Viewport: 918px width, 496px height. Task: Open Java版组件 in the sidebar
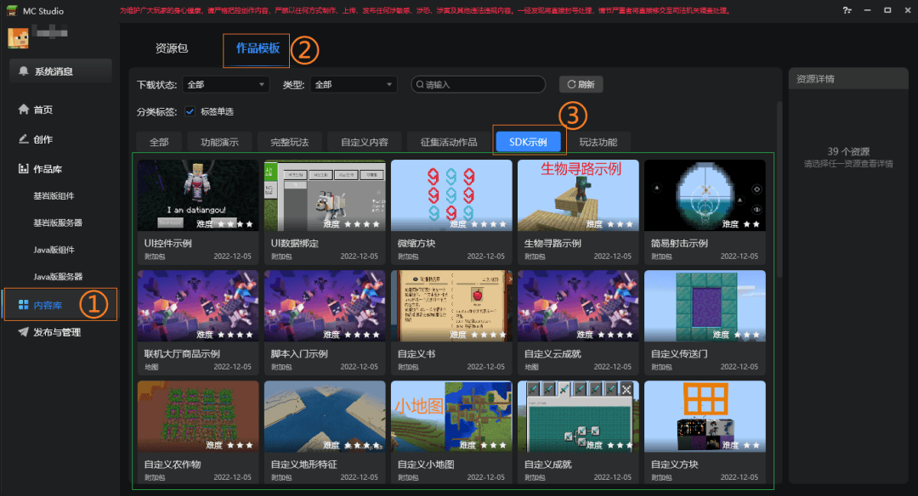tap(54, 249)
